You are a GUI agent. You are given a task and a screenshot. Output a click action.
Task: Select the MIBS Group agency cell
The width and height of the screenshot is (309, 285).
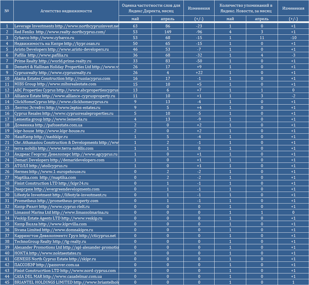66,84
